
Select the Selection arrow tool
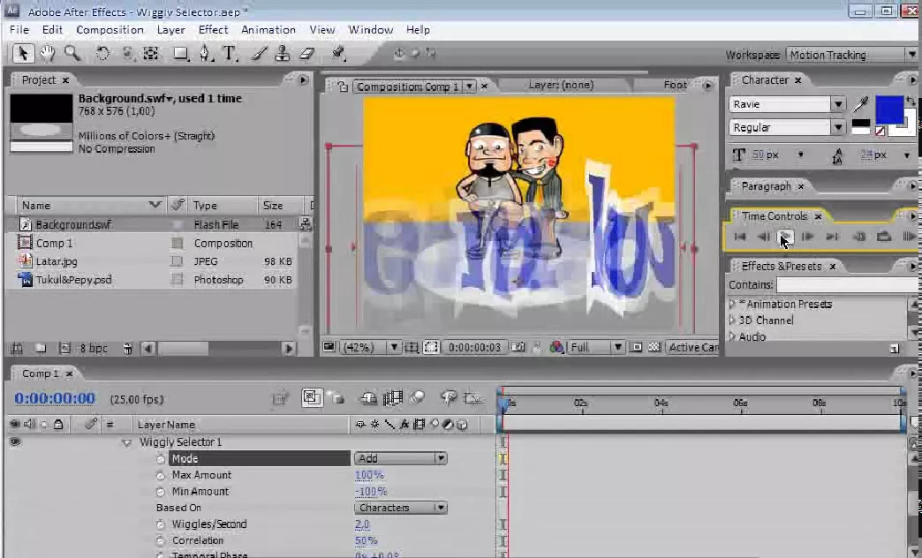[23, 54]
